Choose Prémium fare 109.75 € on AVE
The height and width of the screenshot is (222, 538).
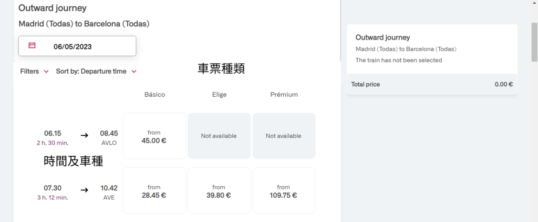(284, 190)
